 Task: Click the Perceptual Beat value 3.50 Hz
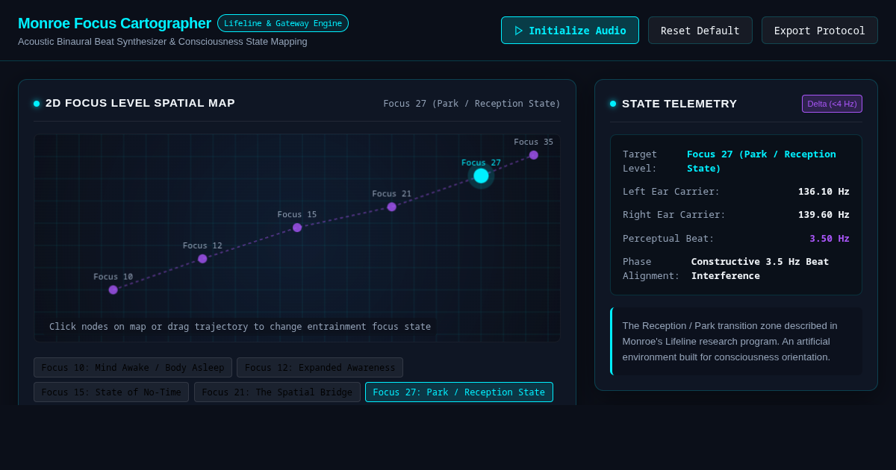830,239
